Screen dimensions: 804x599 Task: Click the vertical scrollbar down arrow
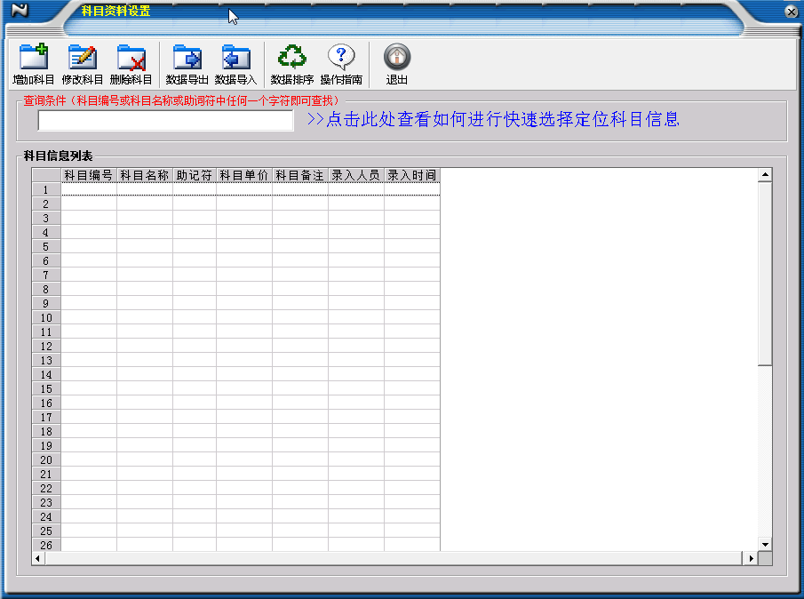click(765, 545)
